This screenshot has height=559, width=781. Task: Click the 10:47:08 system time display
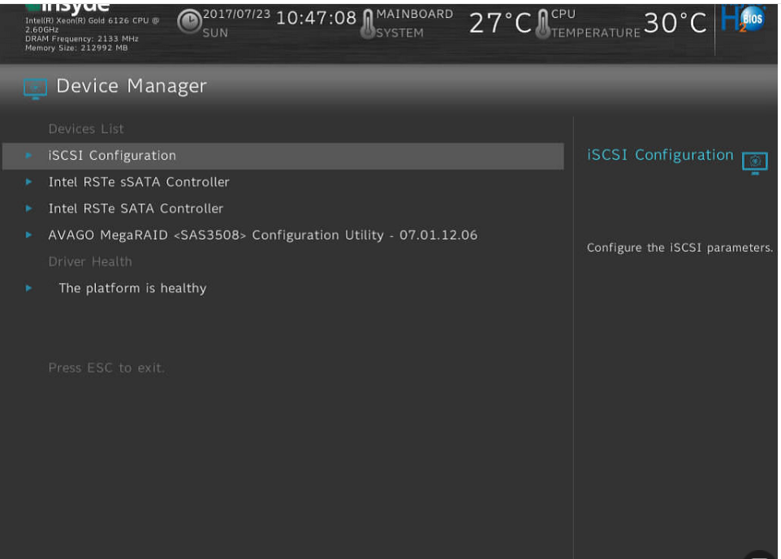316,18
